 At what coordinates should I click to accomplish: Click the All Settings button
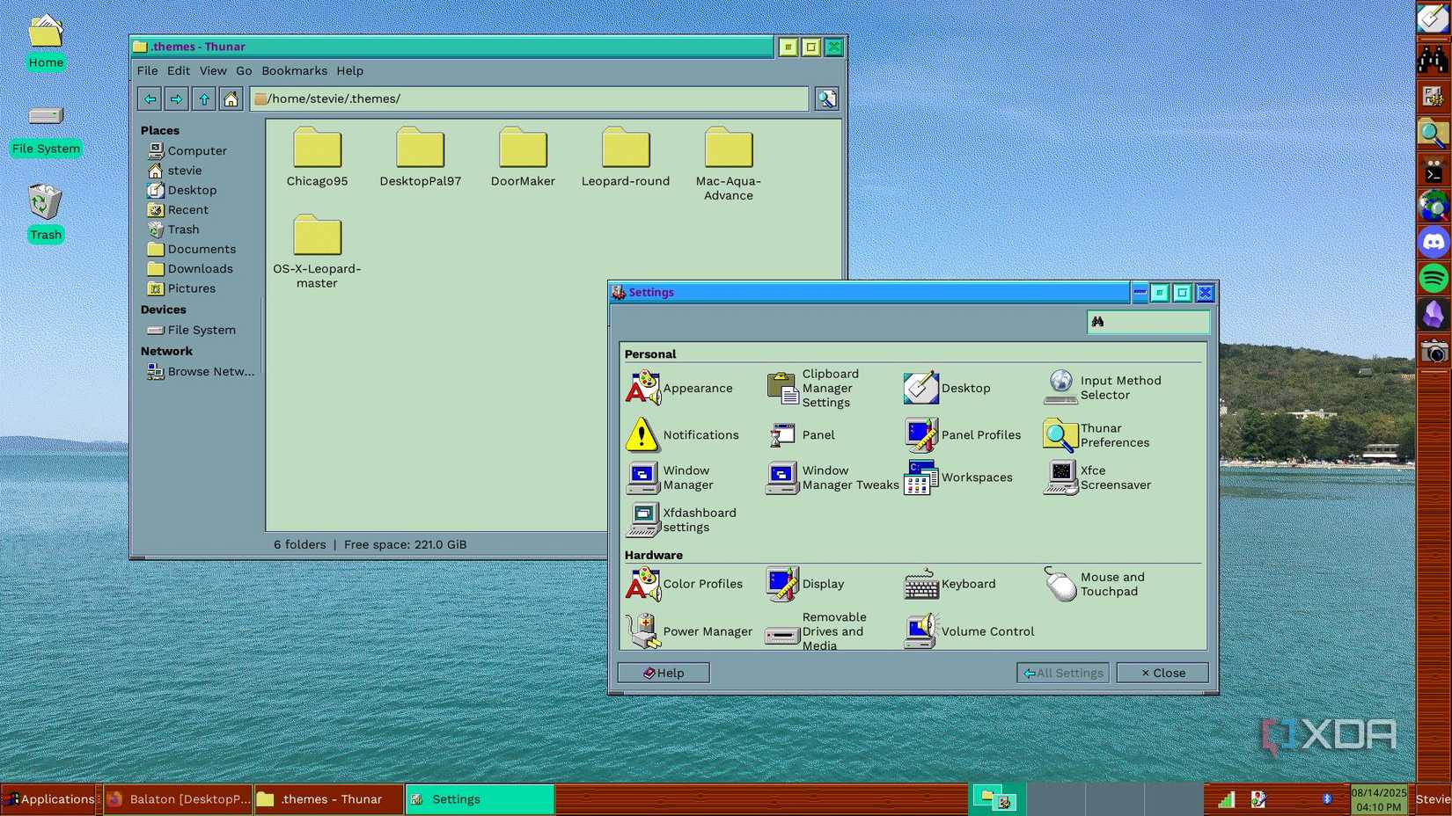1062,673
